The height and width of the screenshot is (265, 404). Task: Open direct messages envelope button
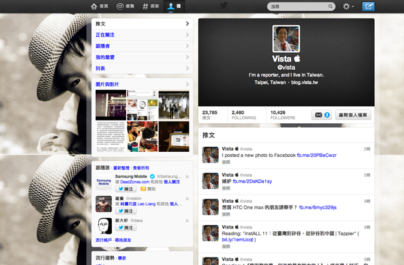pyautogui.click(x=321, y=115)
